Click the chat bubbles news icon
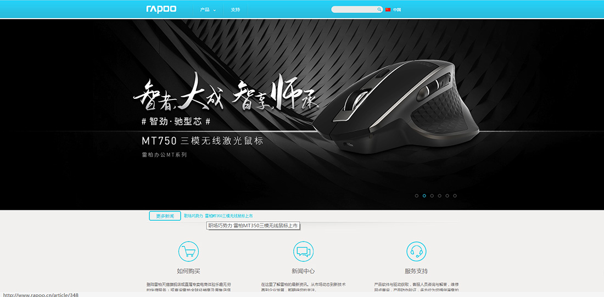Image resolution: width=604 pixels, height=297 pixels. click(x=303, y=251)
